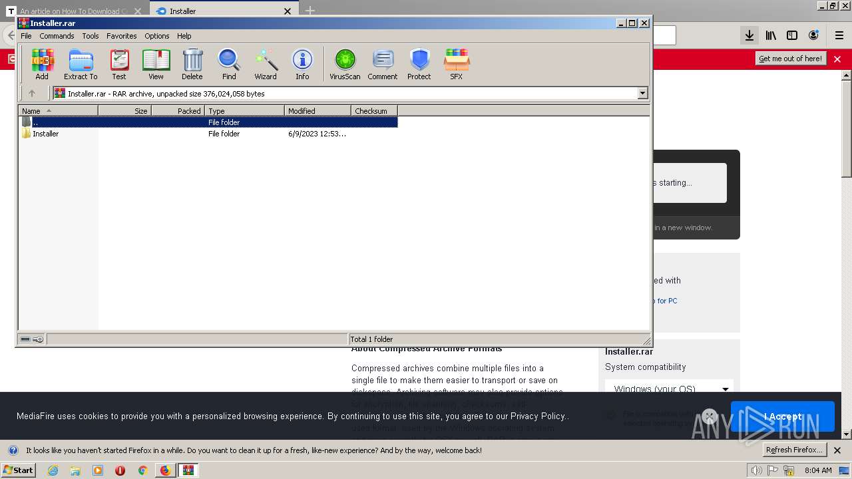Expand the Windows (your OS) dropdown
Screen dimensions: 852x479
[x=670, y=389]
